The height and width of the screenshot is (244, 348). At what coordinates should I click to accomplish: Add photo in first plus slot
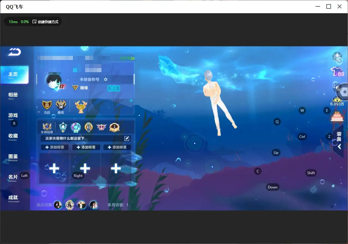pyautogui.click(x=54, y=168)
